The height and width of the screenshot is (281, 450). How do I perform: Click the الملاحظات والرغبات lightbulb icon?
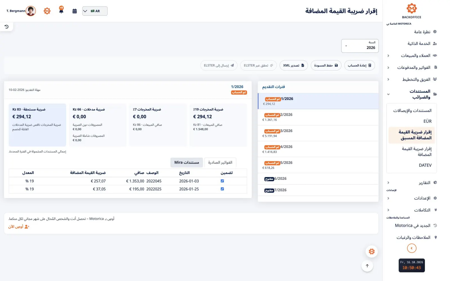tap(435, 237)
